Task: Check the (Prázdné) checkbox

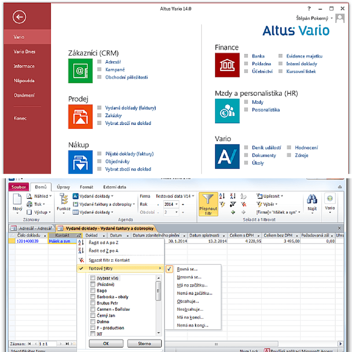Action: coord(93,284)
